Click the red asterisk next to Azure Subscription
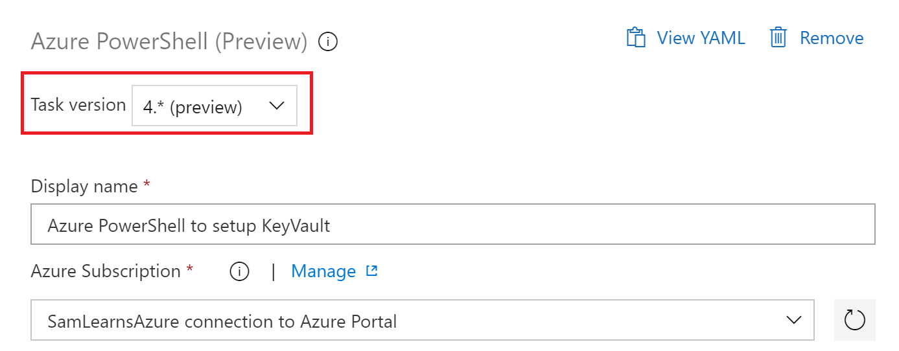899x351 pixels. (189, 270)
